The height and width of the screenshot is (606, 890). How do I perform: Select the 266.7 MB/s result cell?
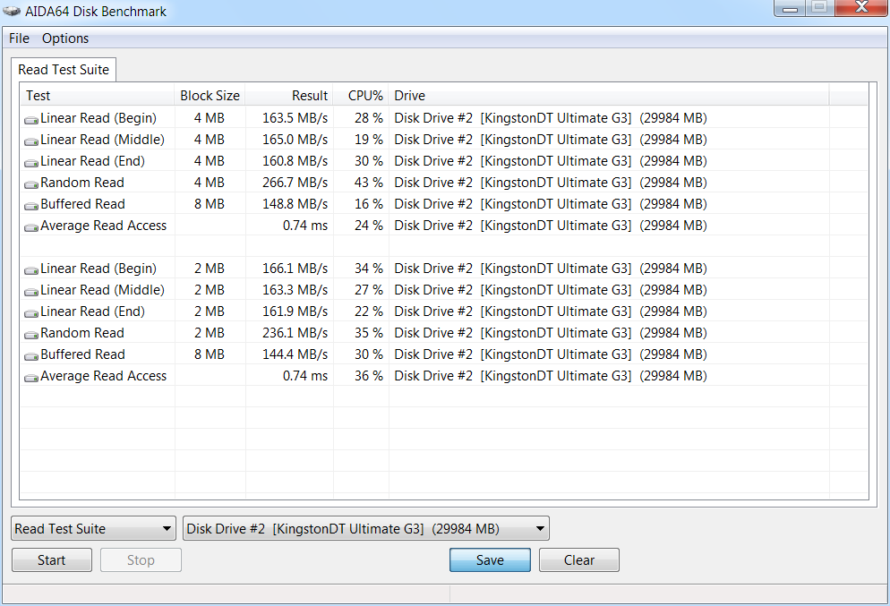(x=295, y=183)
